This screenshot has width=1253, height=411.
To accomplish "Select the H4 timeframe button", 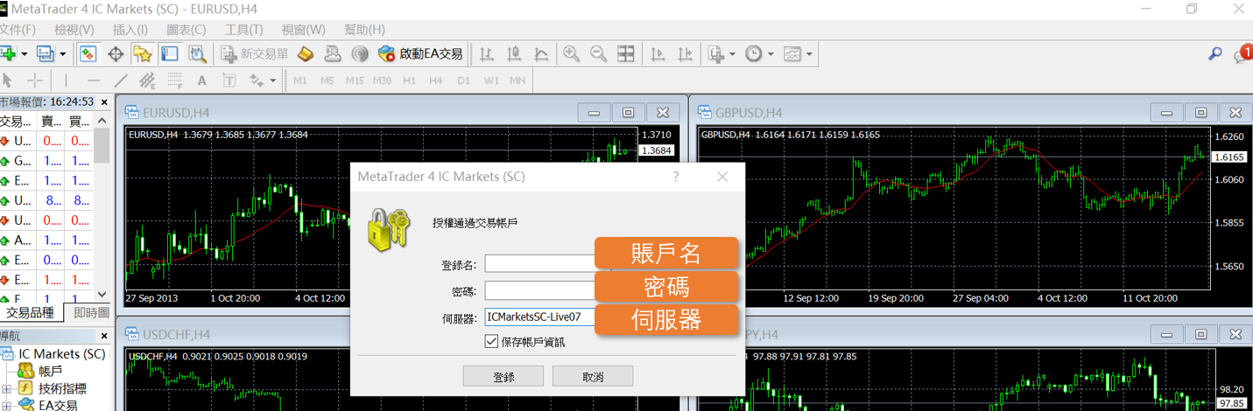I will (x=436, y=80).
